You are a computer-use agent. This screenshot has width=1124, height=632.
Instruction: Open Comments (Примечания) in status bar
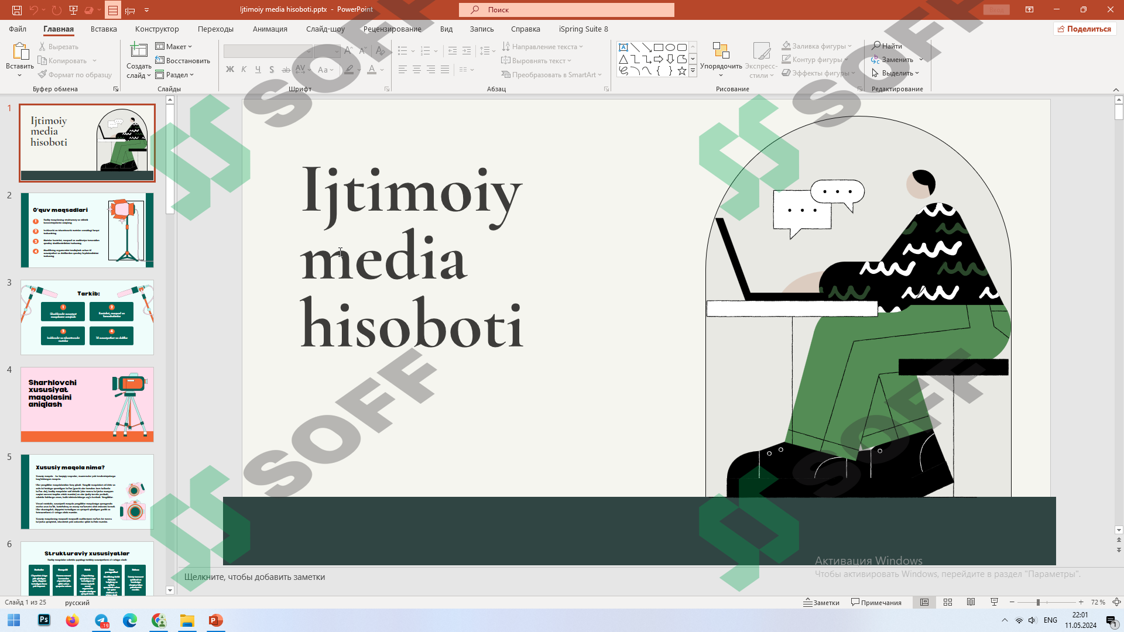pos(876,602)
